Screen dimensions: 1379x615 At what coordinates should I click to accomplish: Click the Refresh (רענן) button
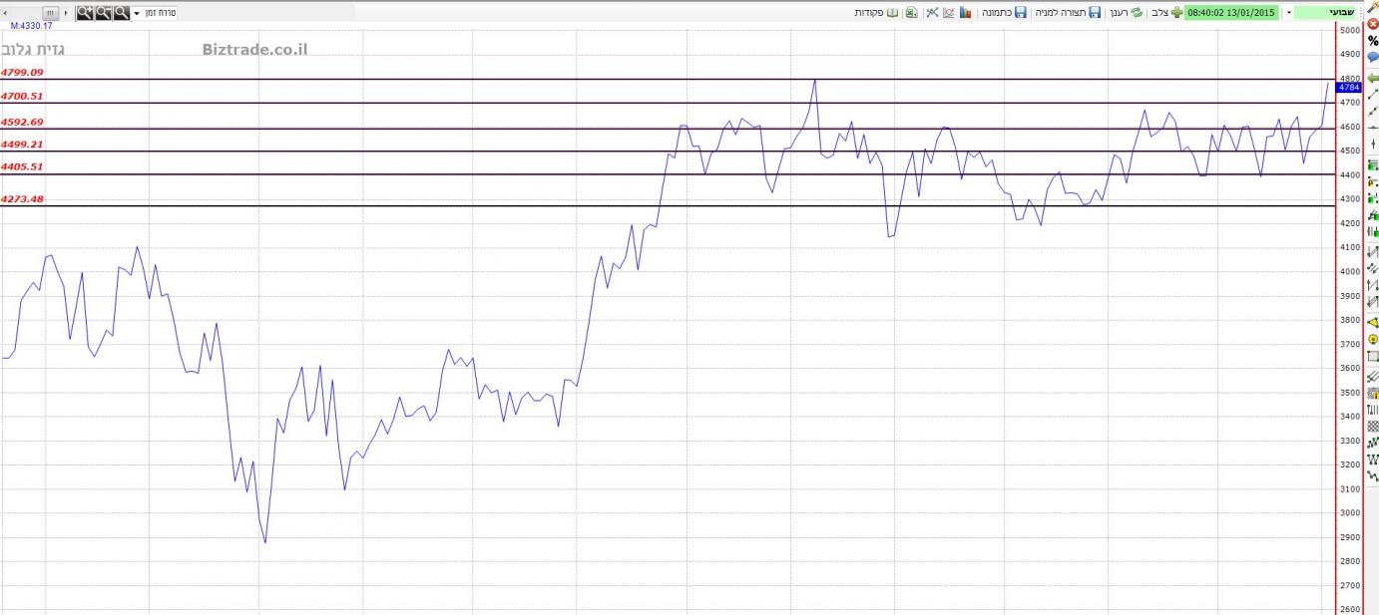[1126, 13]
